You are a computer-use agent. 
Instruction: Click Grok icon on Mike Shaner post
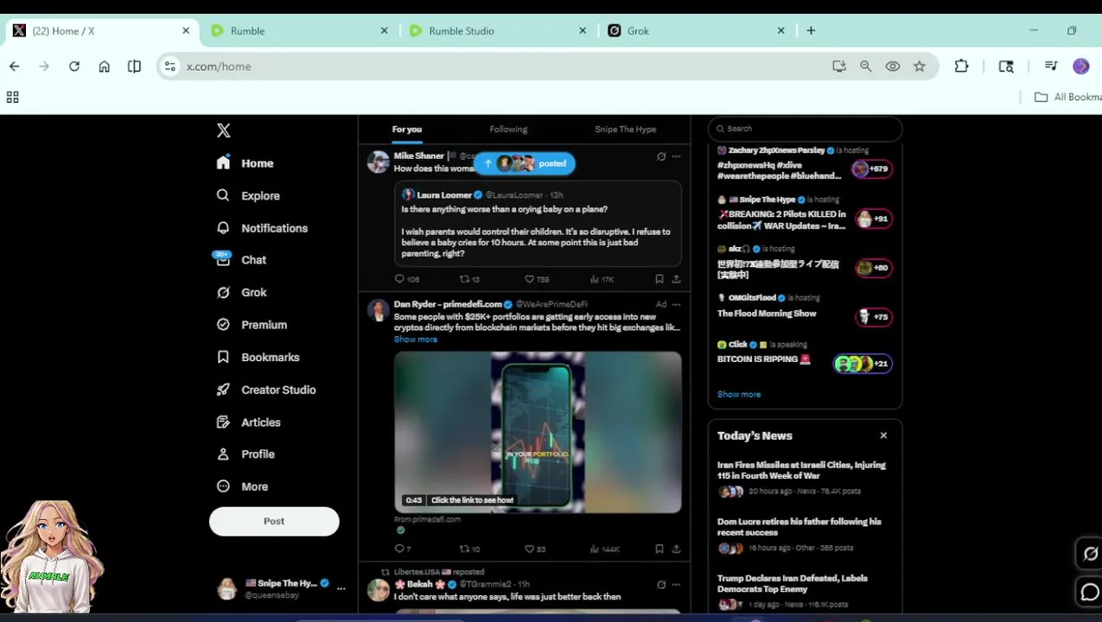[x=661, y=156]
